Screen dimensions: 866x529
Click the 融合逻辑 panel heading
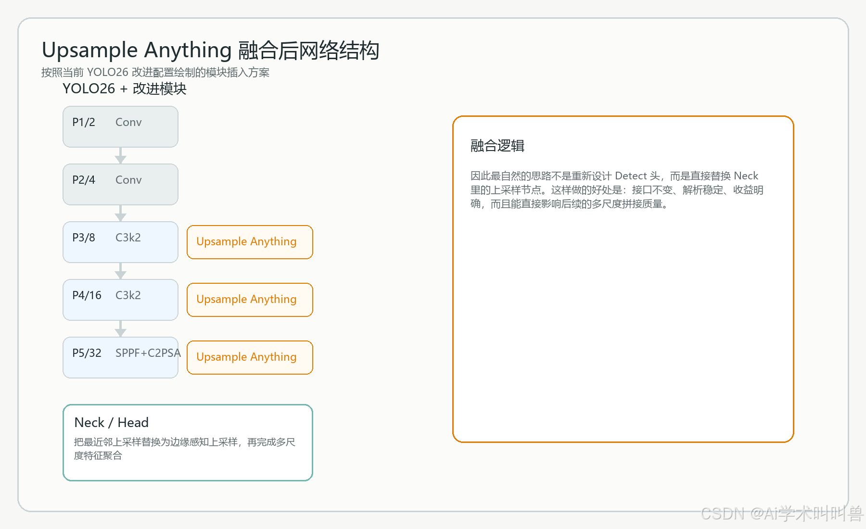[x=497, y=146]
